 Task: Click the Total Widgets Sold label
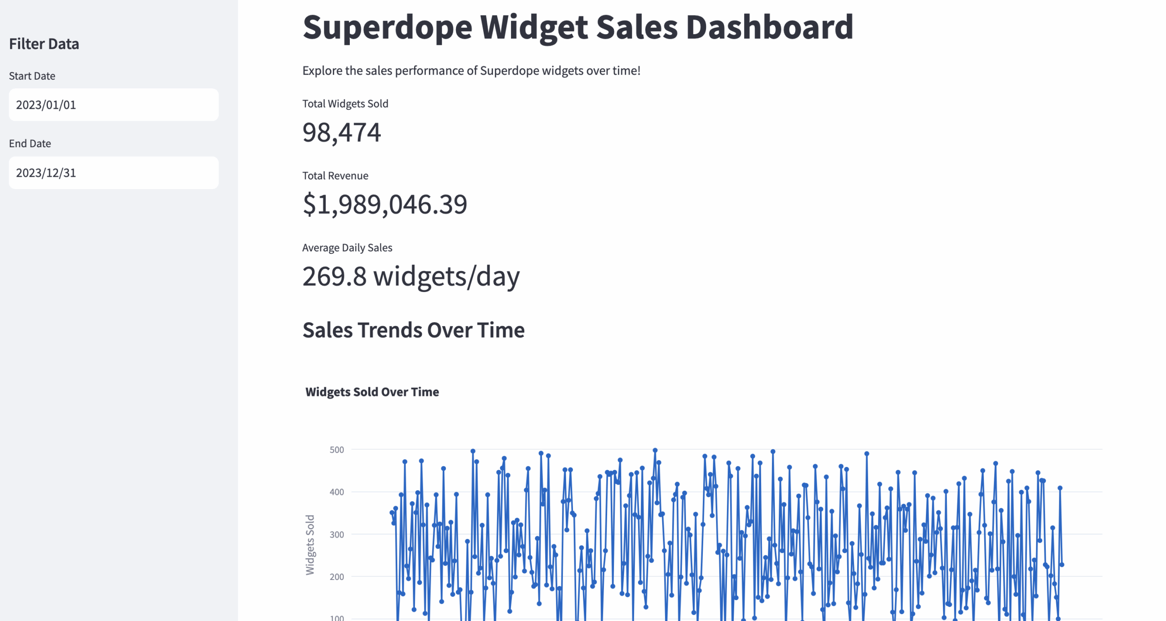click(x=345, y=103)
